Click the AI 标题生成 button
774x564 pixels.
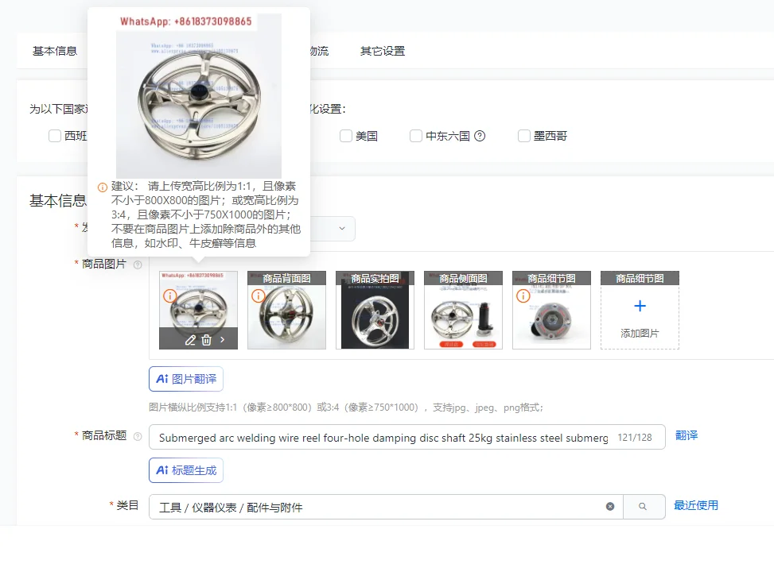186,470
